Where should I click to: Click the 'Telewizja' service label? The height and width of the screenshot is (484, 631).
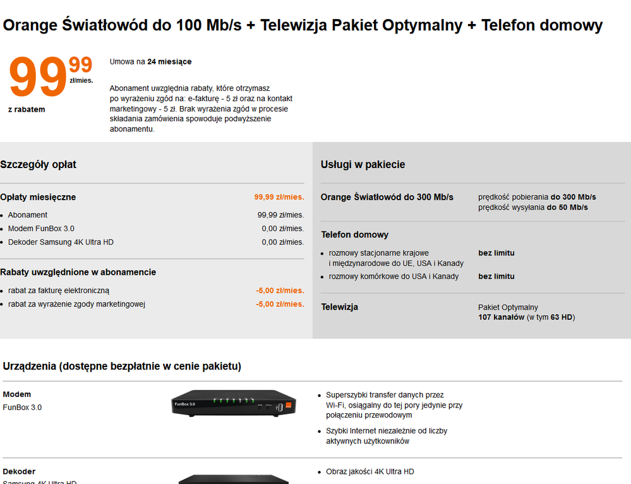click(x=339, y=307)
